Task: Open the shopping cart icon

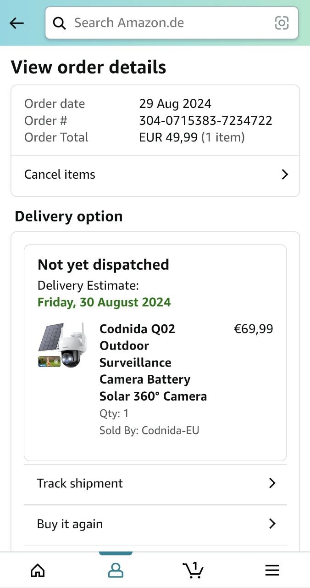Action: tap(193, 570)
